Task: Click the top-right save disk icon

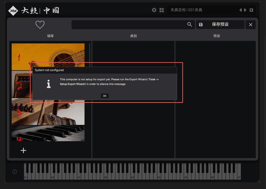Action: [251, 10]
